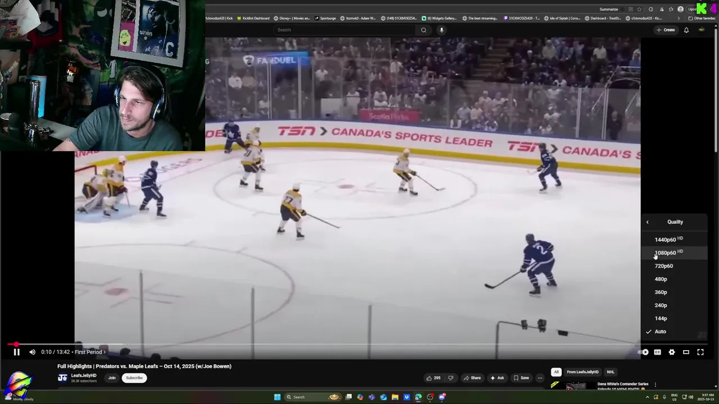Open LeafsJellyHD channel avatar

click(62, 378)
